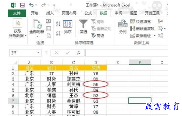
Task: Save the workbook with the floppy disk icon
Action: (22, 5)
